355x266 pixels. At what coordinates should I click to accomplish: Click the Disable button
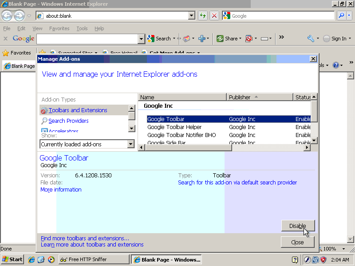[298, 226]
